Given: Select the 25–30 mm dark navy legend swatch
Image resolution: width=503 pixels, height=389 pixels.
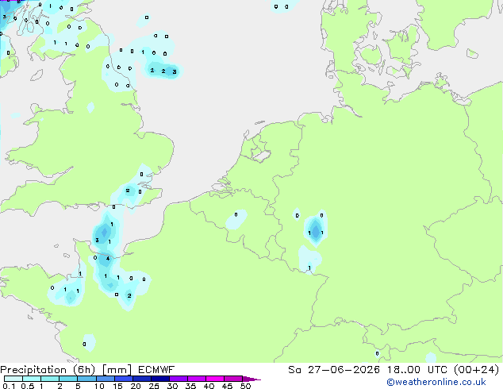Looking at the screenshot, I should tap(159, 379).
